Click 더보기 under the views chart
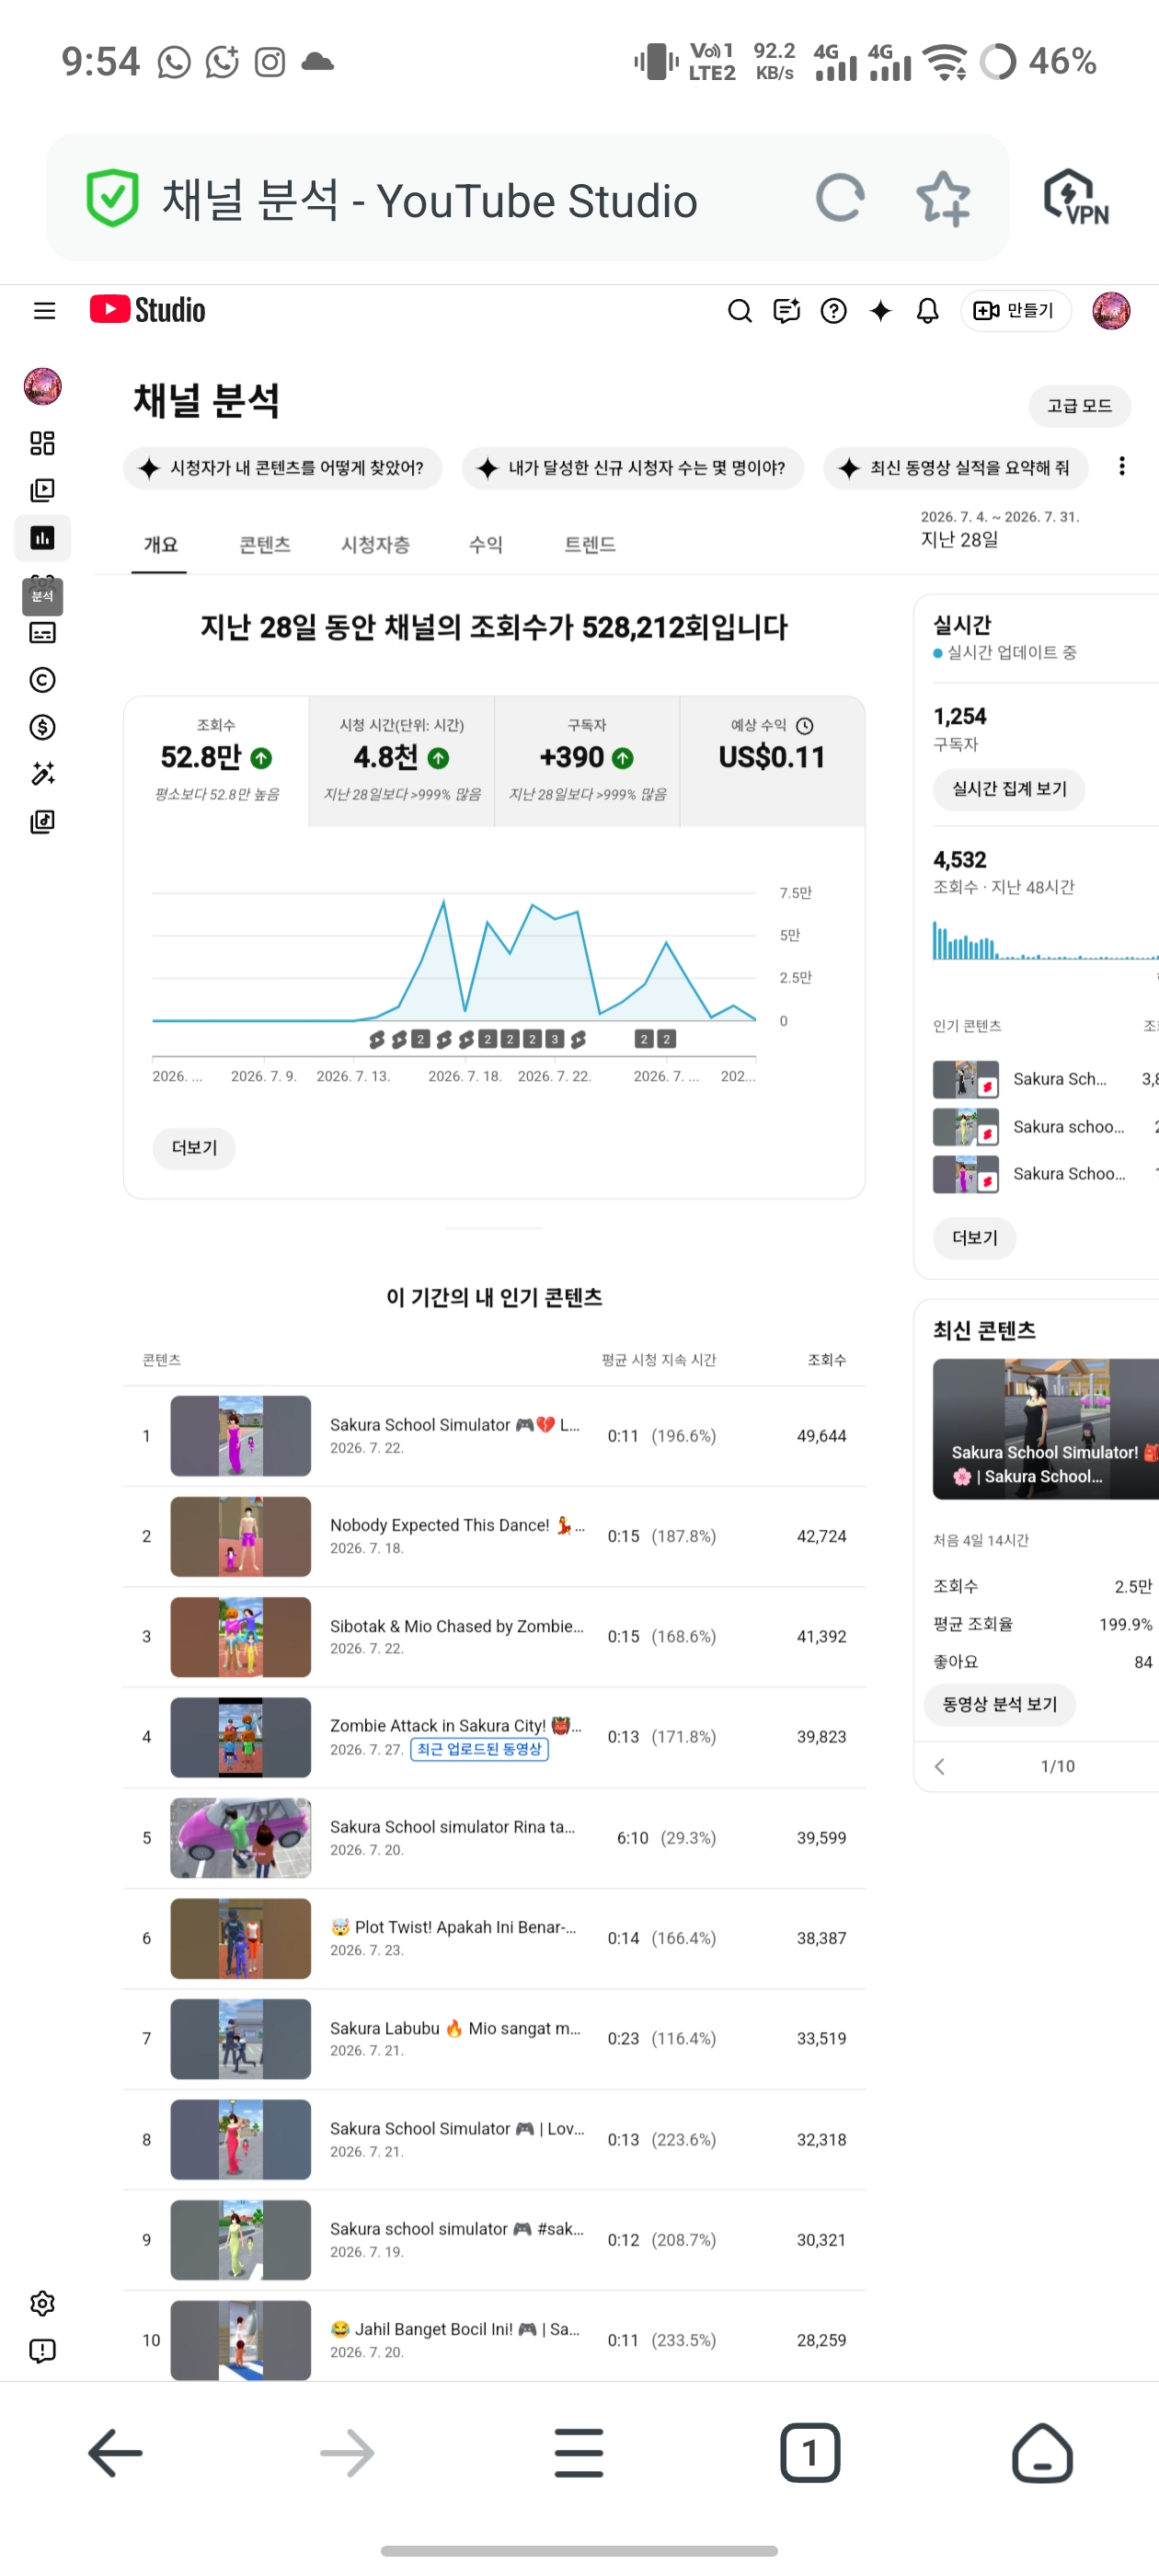Viewport: 1159px width, 2576px height. click(194, 1148)
